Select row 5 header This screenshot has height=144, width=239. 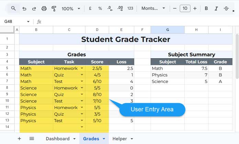click(x=7, y=68)
